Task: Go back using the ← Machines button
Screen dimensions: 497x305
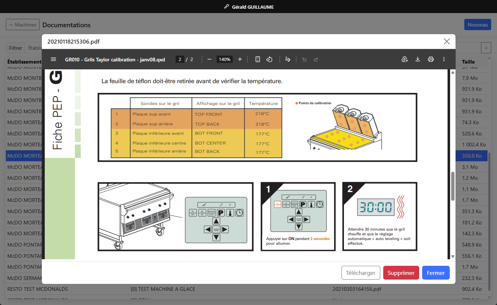Action: [23, 25]
